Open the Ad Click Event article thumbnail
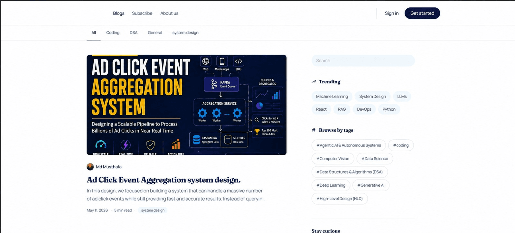The width and height of the screenshot is (515, 233). (x=186, y=105)
